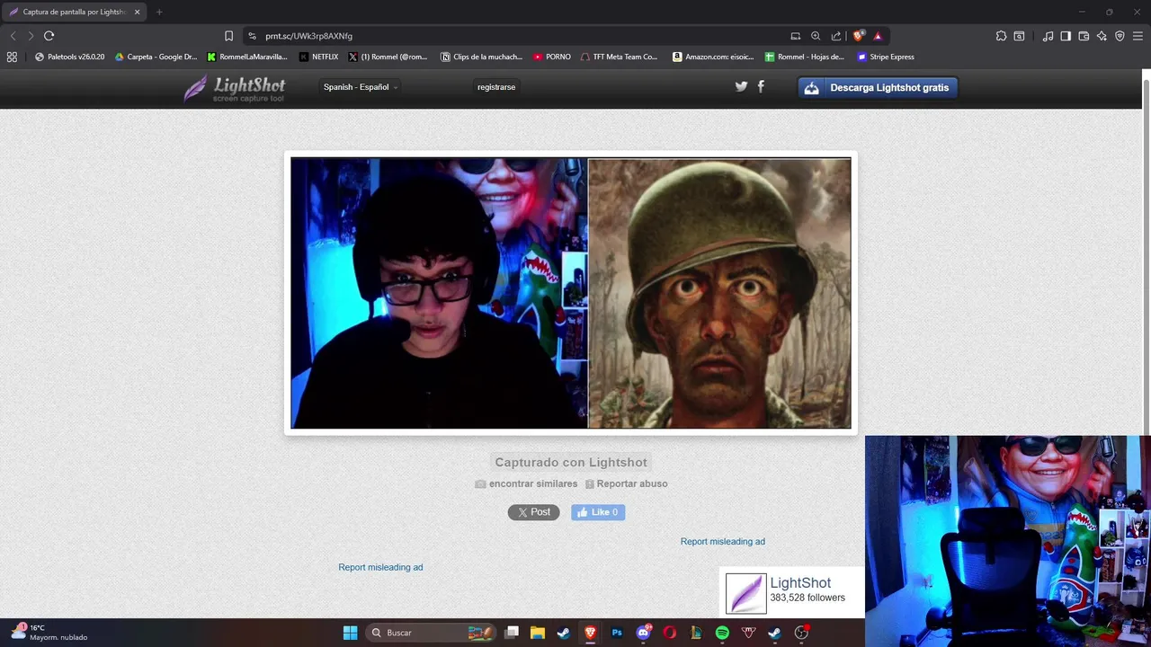Open Photoshop from the taskbar

(x=617, y=633)
